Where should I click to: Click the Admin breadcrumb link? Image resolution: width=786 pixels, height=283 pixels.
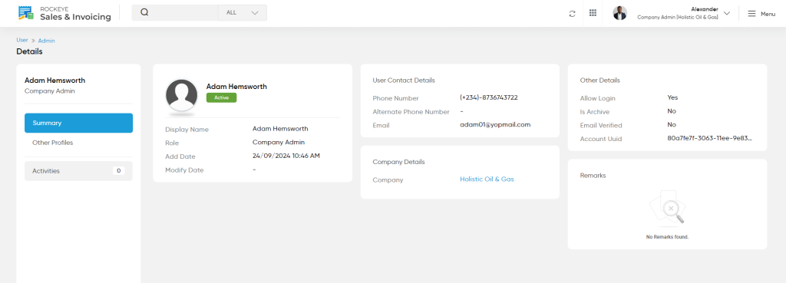click(x=47, y=41)
